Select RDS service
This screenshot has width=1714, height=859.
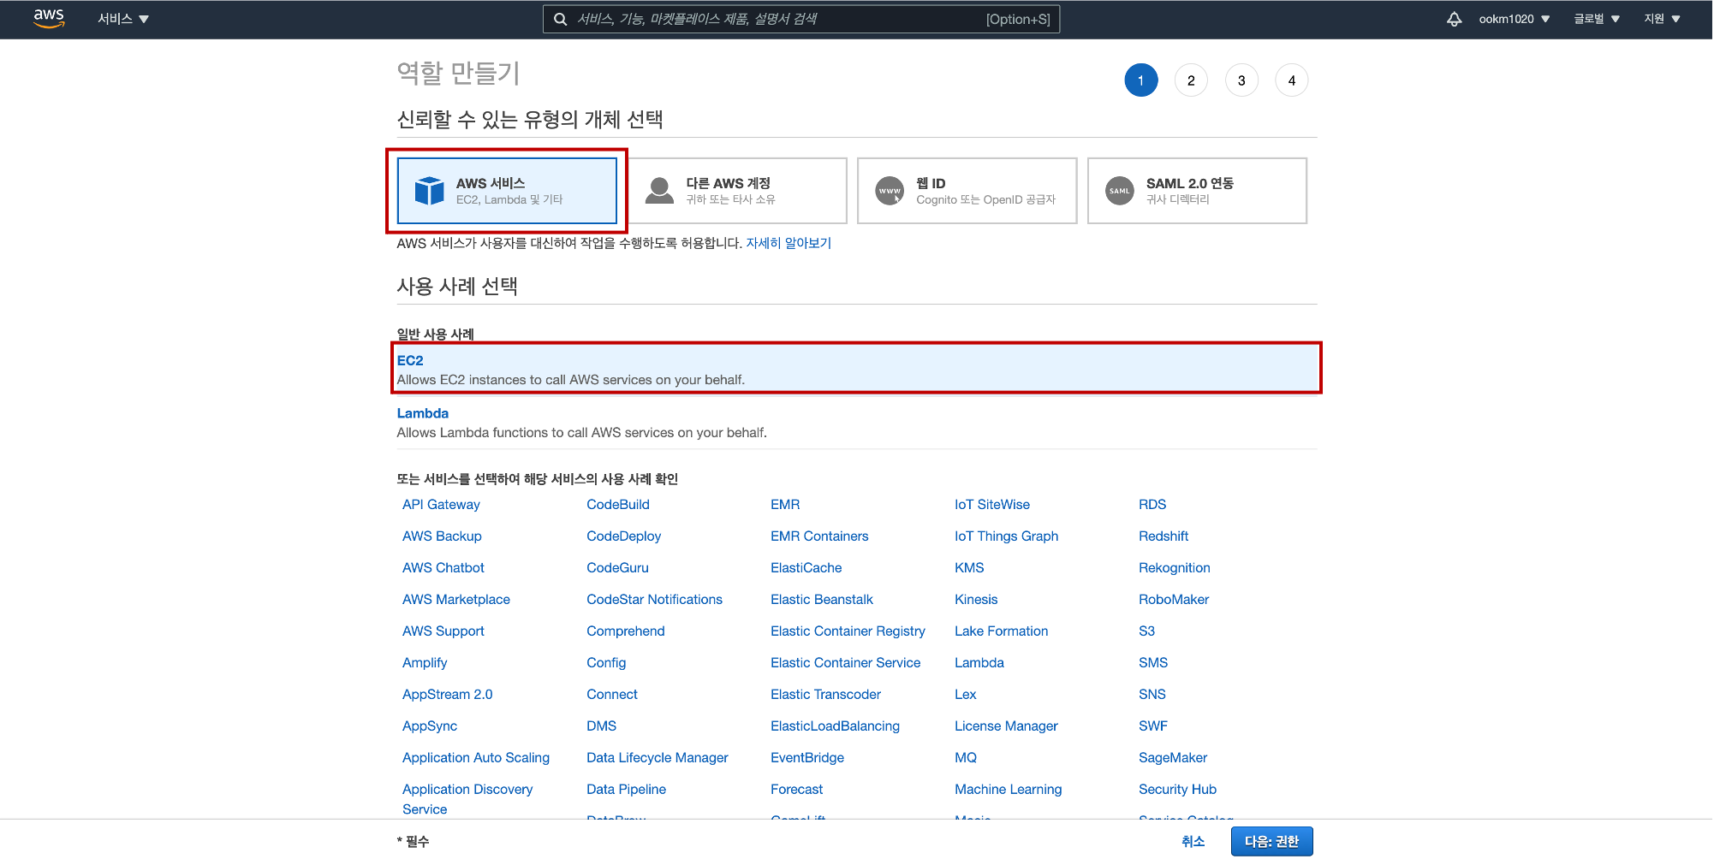pyautogui.click(x=1152, y=505)
